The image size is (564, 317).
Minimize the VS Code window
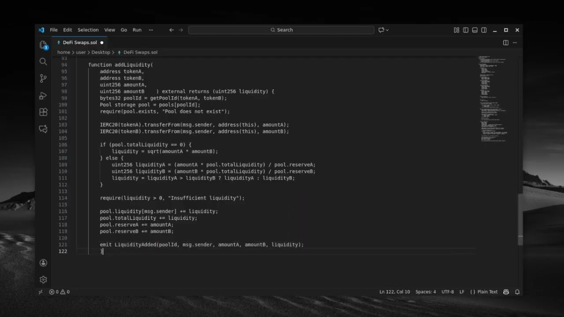tap(495, 30)
